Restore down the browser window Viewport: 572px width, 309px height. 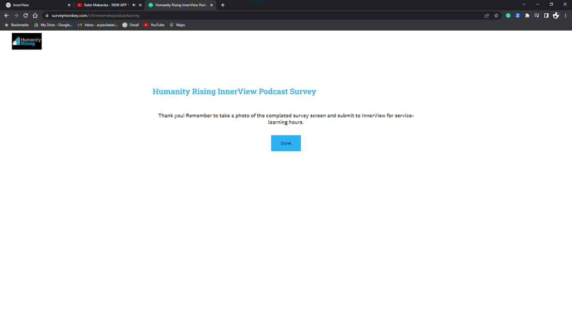click(551, 4)
